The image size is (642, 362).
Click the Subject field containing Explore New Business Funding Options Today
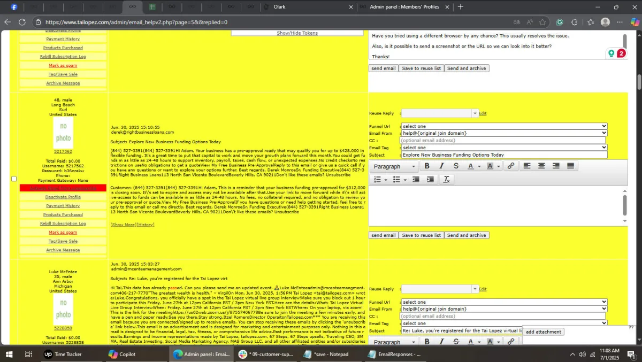504,155
